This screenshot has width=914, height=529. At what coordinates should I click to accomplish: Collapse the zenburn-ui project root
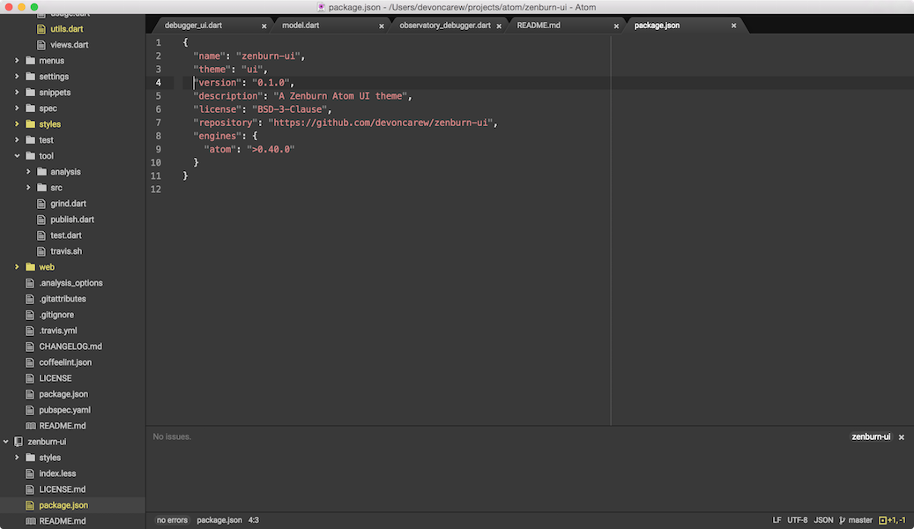coord(6,442)
